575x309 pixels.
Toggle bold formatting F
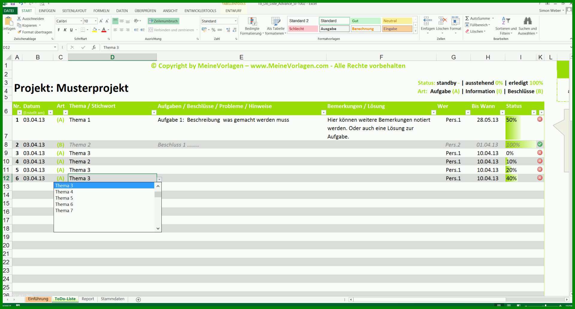click(59, 30)
